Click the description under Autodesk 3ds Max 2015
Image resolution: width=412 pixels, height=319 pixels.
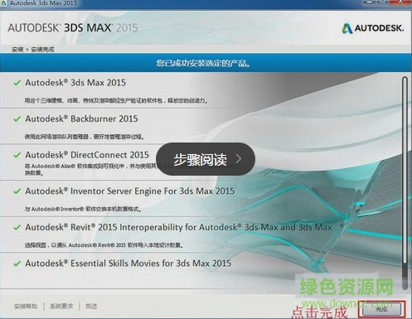pos(116,100)
